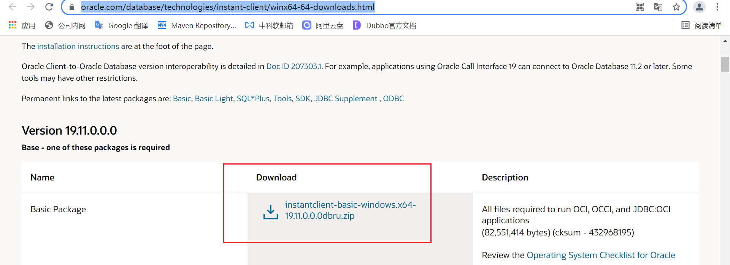This screenshot has width=730, height=265.
Task: Open Doc ID 207303.1 link
Action: [294, 66]
